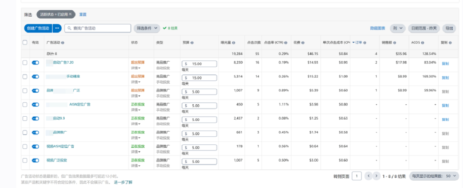Sort by the 有效 column header
This screenshot has height=188, width=463.
36,43
